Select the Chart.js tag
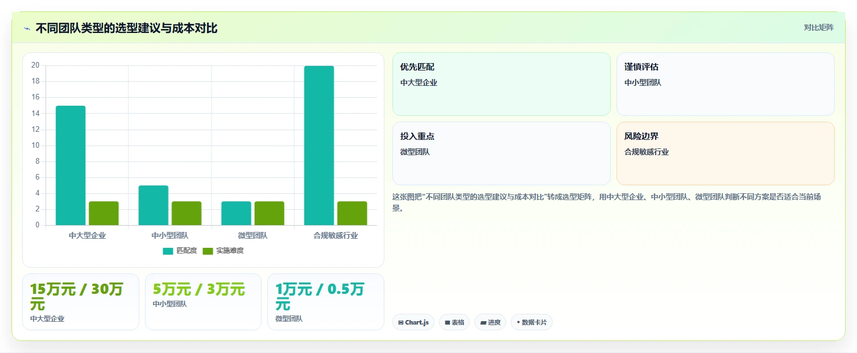 413,322
